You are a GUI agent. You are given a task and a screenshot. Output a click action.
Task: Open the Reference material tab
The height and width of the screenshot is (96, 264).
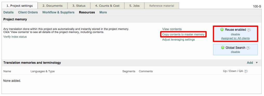[162, 6]
